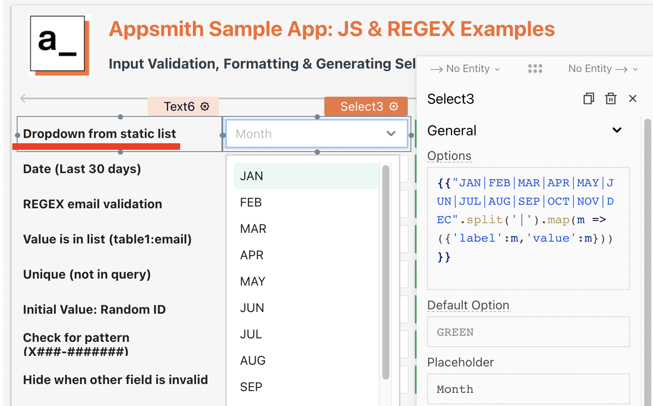Screen dimensions: 653x406
Task: Click the Appsmith logo icon
Action: [59, 45]
